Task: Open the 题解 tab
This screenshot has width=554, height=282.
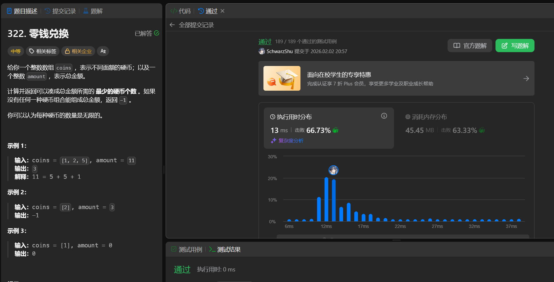Action: click(x=93, y=11)
